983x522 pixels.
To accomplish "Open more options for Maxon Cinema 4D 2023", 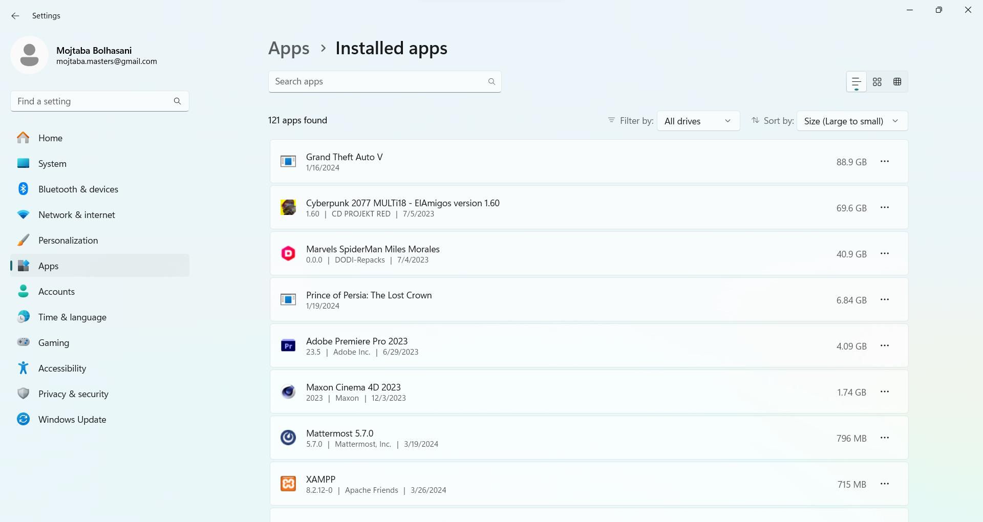I will (884, 392).
